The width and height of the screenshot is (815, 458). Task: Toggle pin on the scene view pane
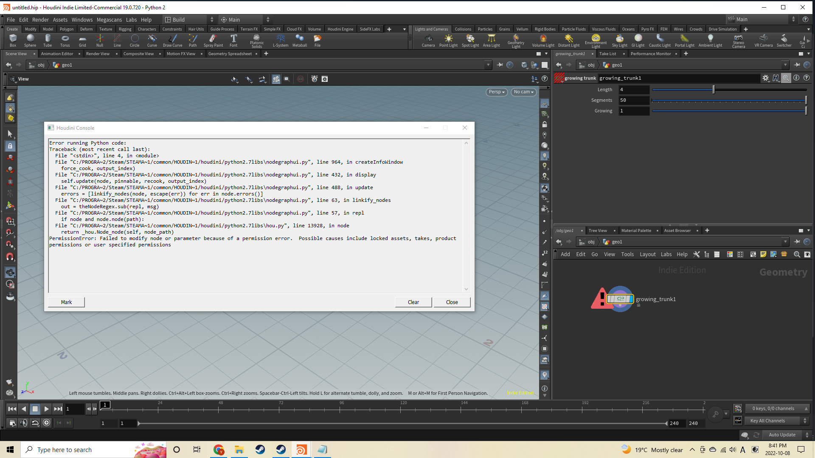pos(500,65)
